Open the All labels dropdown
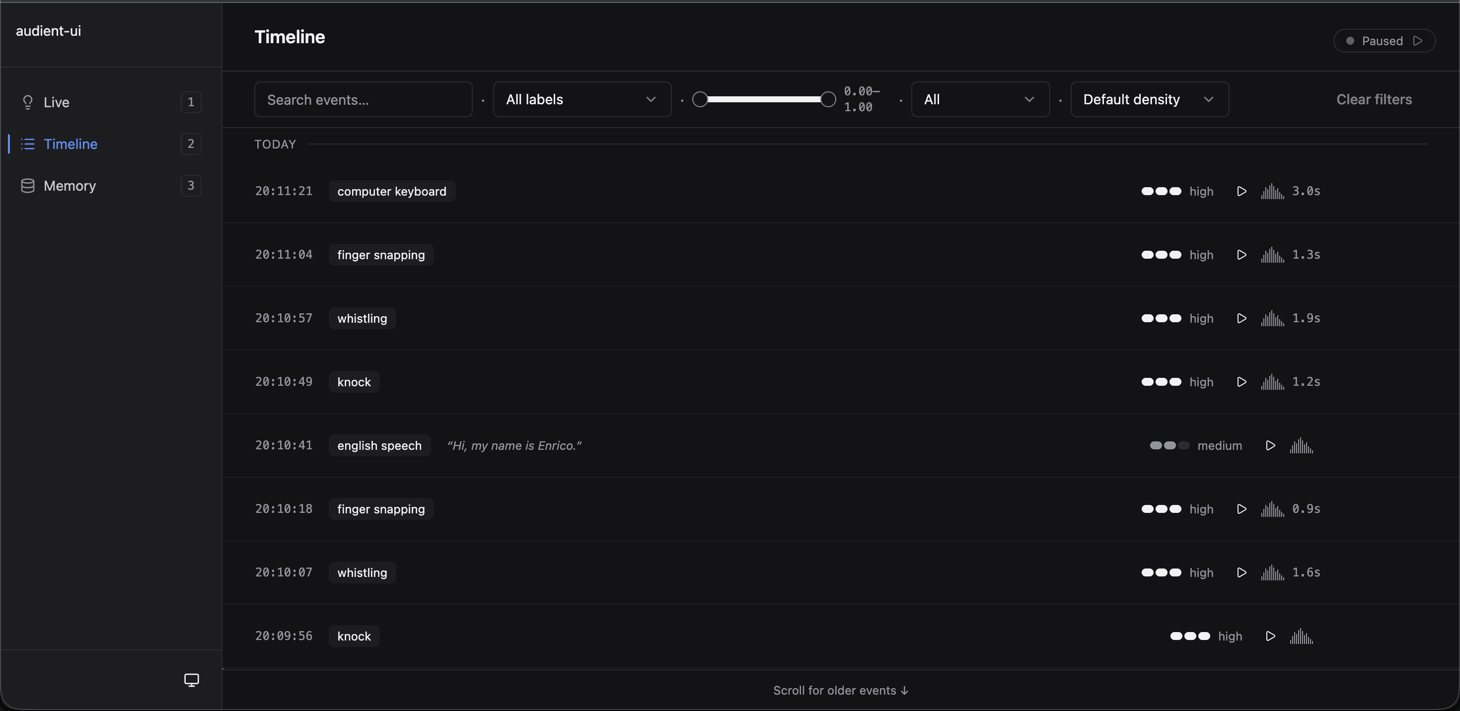Image resolution: width=1460 pixels, height=711 pixels. coord(582,100)
